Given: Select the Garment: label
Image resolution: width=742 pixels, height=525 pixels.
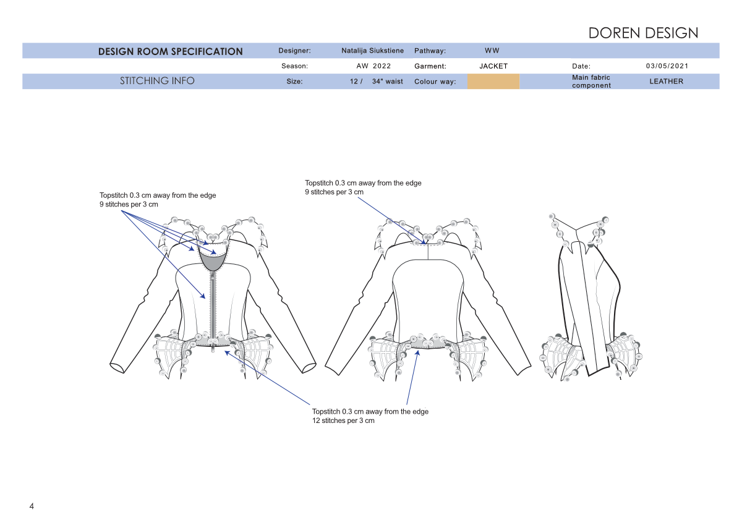Looking at the screenshot, I should (430, 66).
